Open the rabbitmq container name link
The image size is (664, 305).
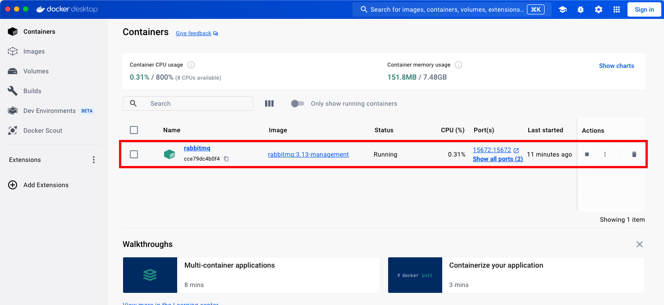[x=197, y=148]
